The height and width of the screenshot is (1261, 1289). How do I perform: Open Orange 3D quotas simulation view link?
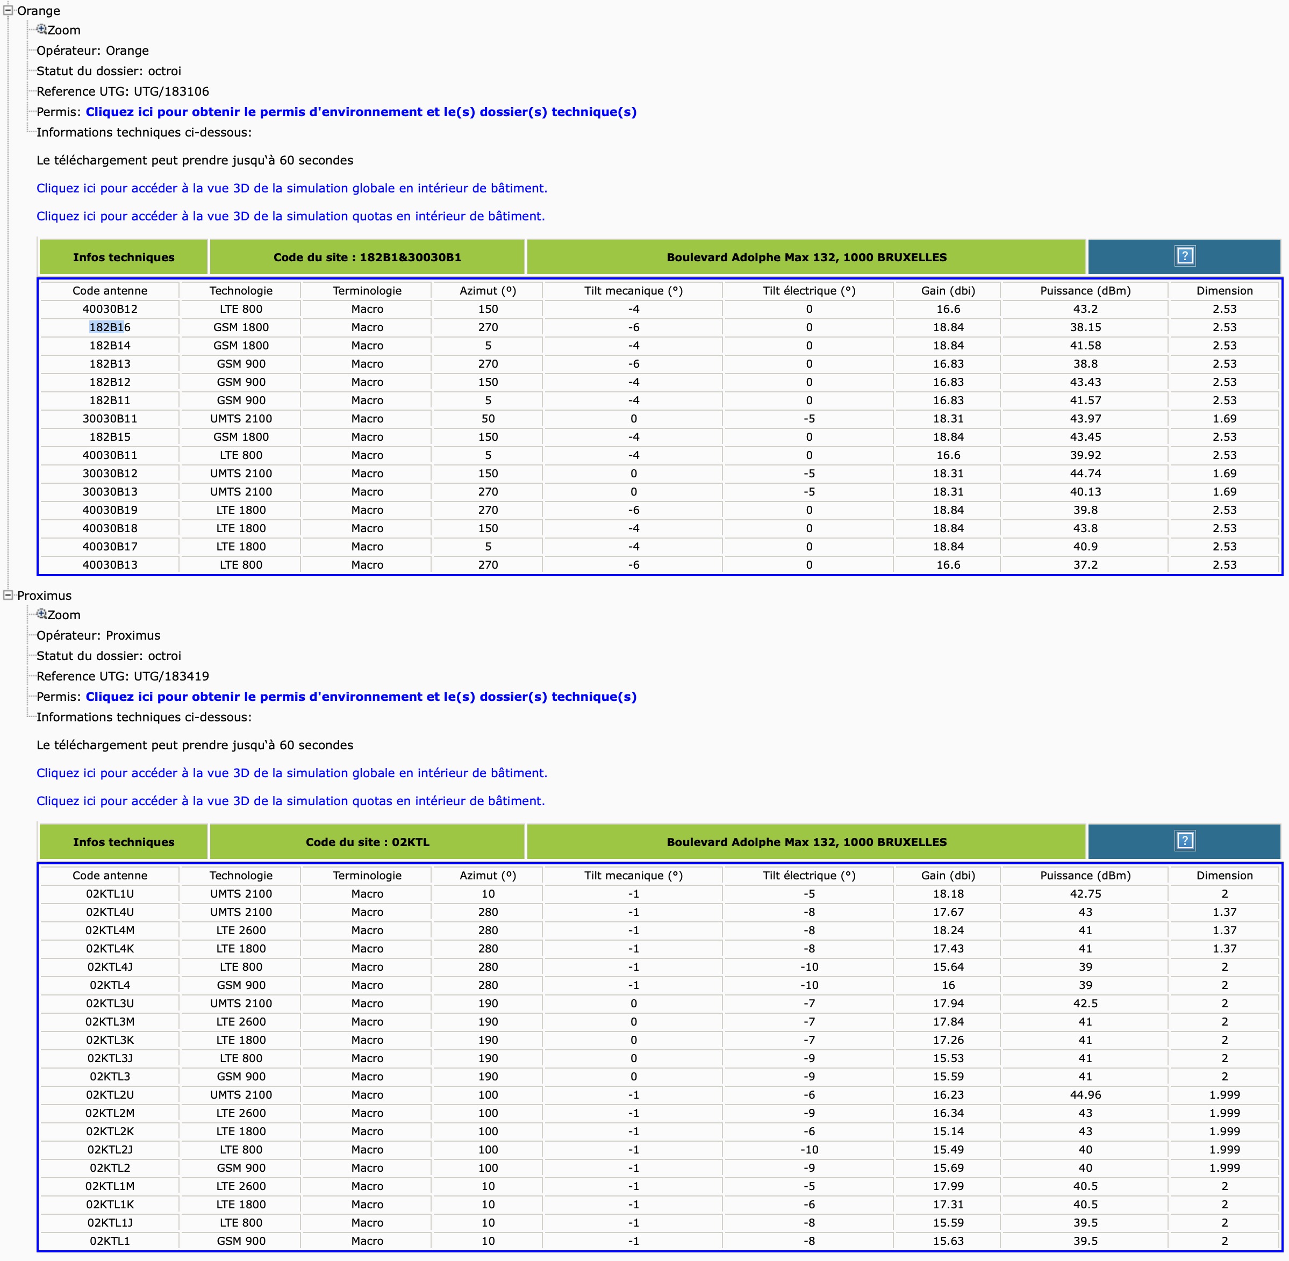pos(291,216)
